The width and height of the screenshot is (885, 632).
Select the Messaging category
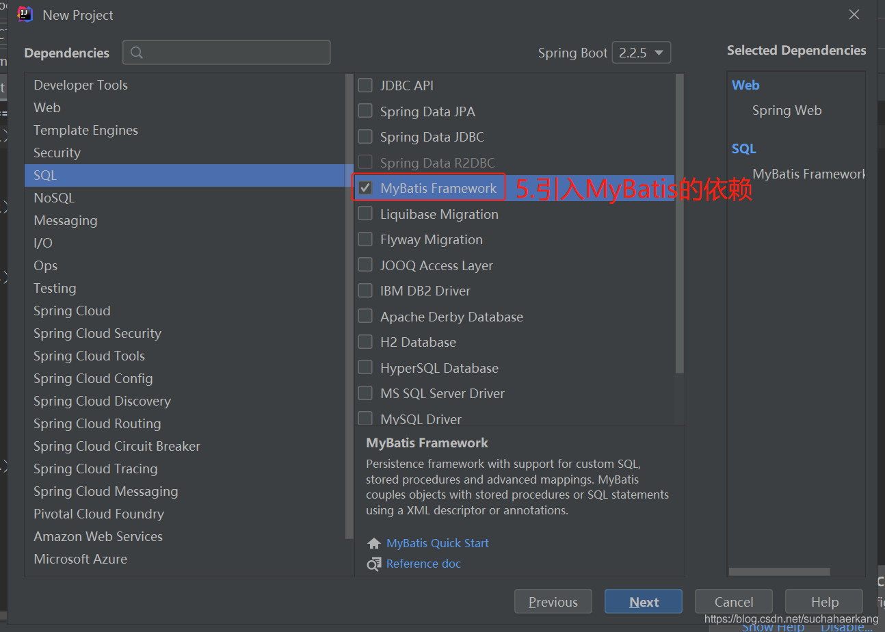pos(185,220)
